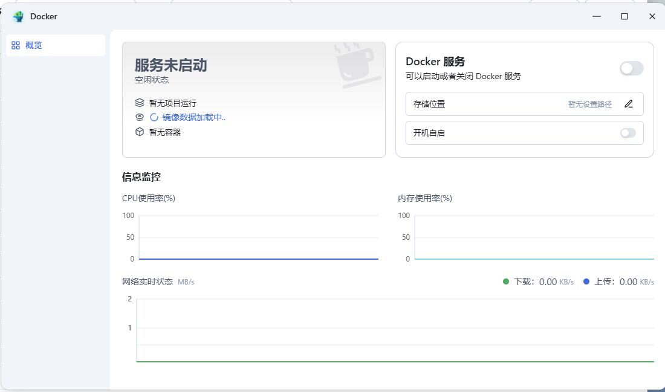Image resolution: width=665 pixels, height=392 pixels.
Task: Click the CPU使用率 chart area
Action: click(x=258, y=237)
